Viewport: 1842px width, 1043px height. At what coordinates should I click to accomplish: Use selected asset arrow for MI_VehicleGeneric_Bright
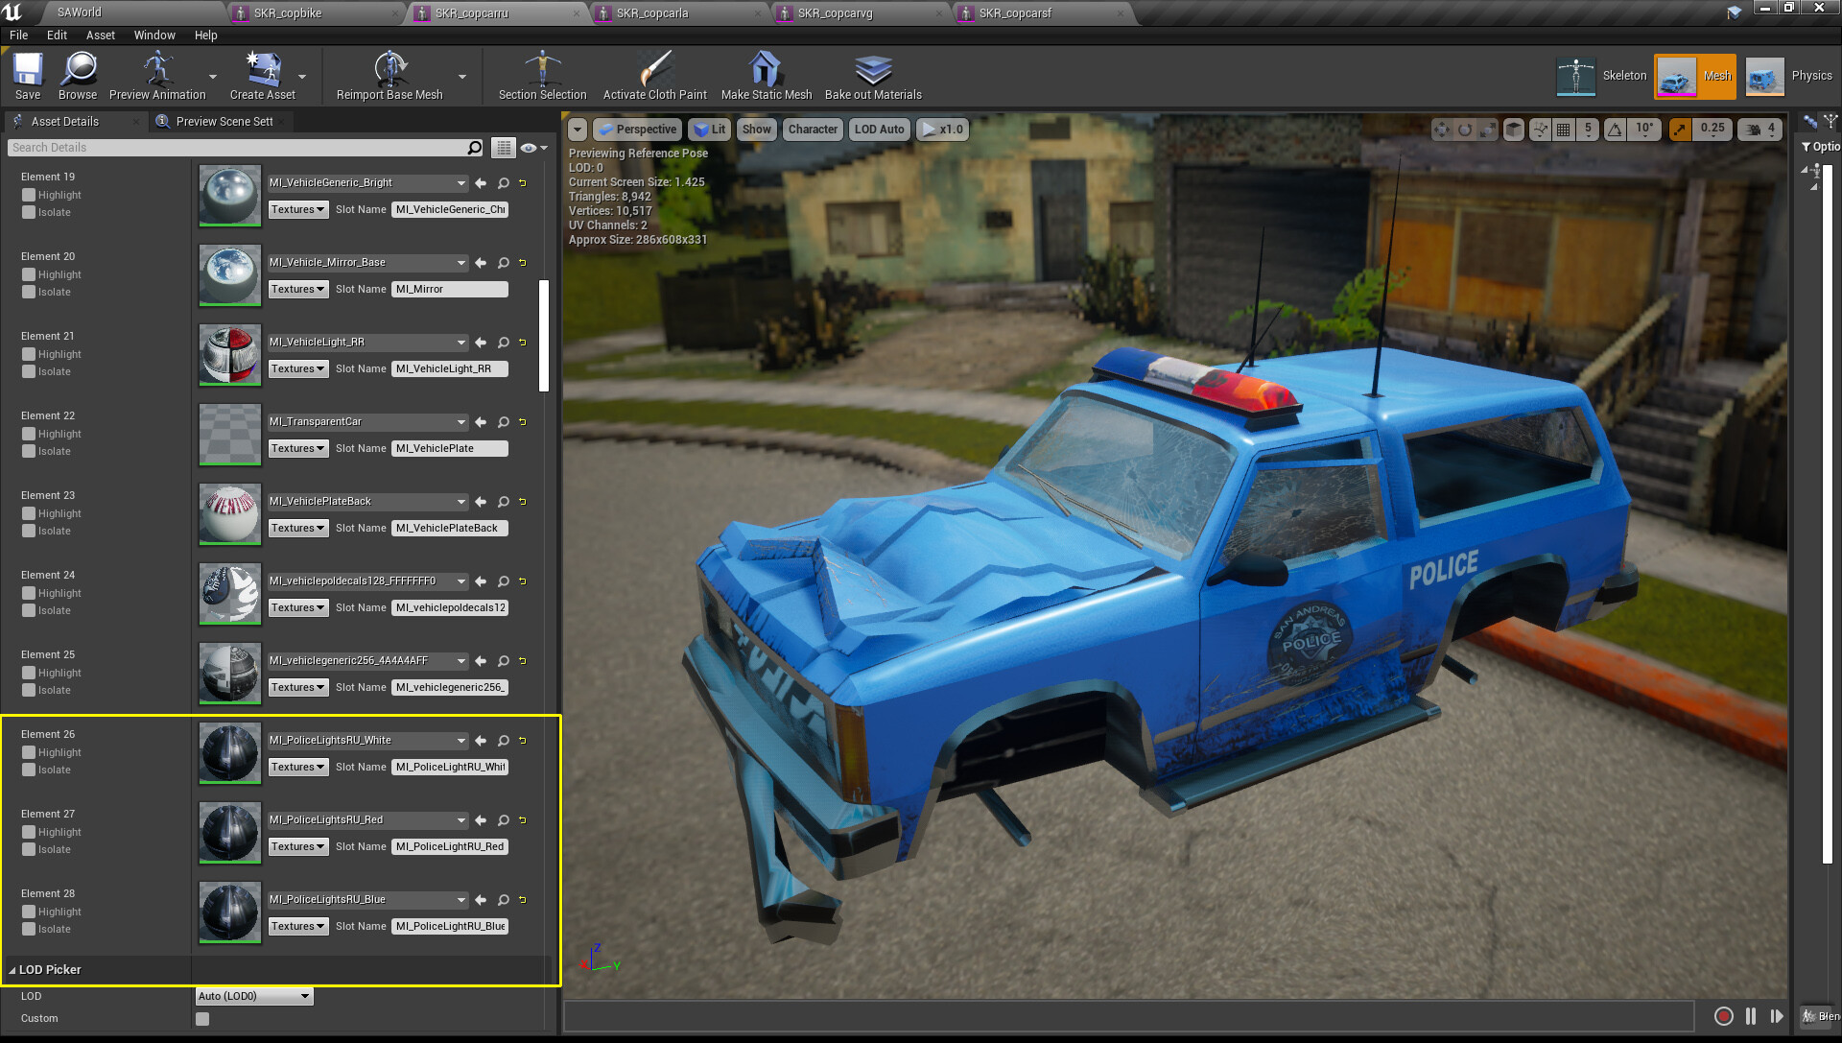[x=481, y=182]
